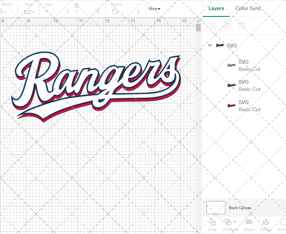Toggle the size aspect ratio lock
Image resolution: width=286 pixels, height=234 pixels.
pyautogui.click(x=76, y=6)
